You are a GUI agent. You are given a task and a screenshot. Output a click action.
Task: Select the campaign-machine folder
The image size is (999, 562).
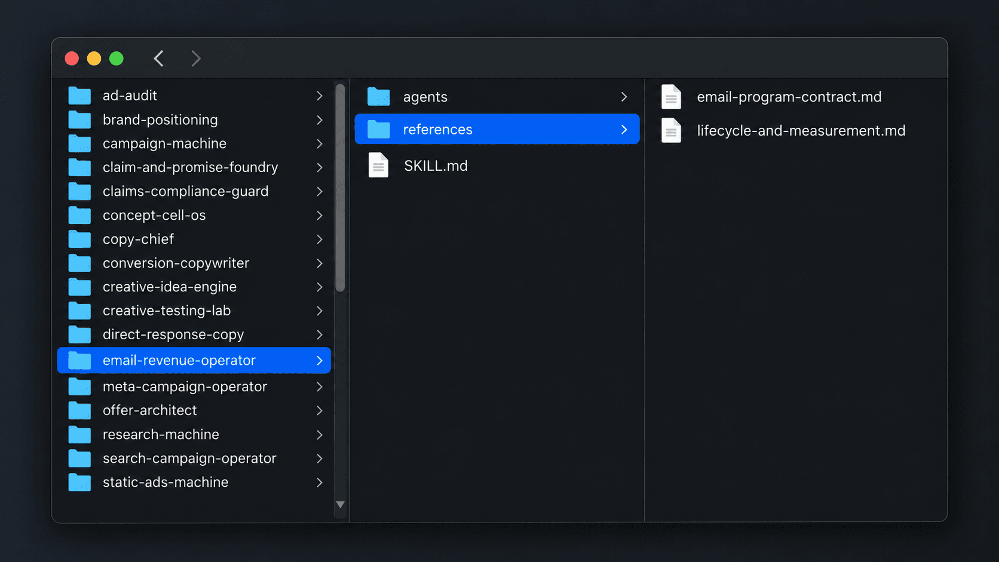point(194,144)
